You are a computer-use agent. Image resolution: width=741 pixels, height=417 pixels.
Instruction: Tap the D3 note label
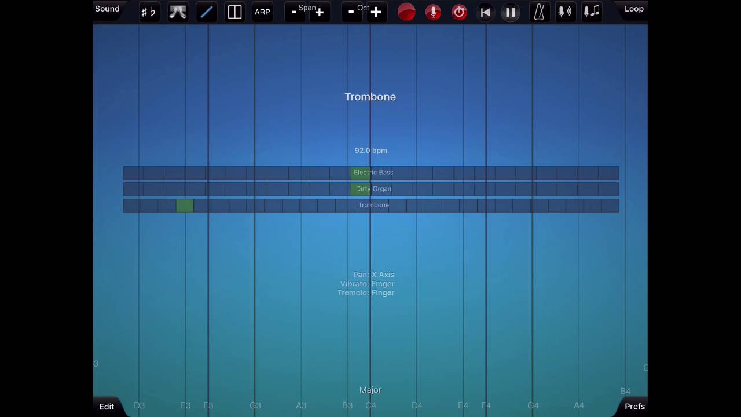click(x=140, y=405)
